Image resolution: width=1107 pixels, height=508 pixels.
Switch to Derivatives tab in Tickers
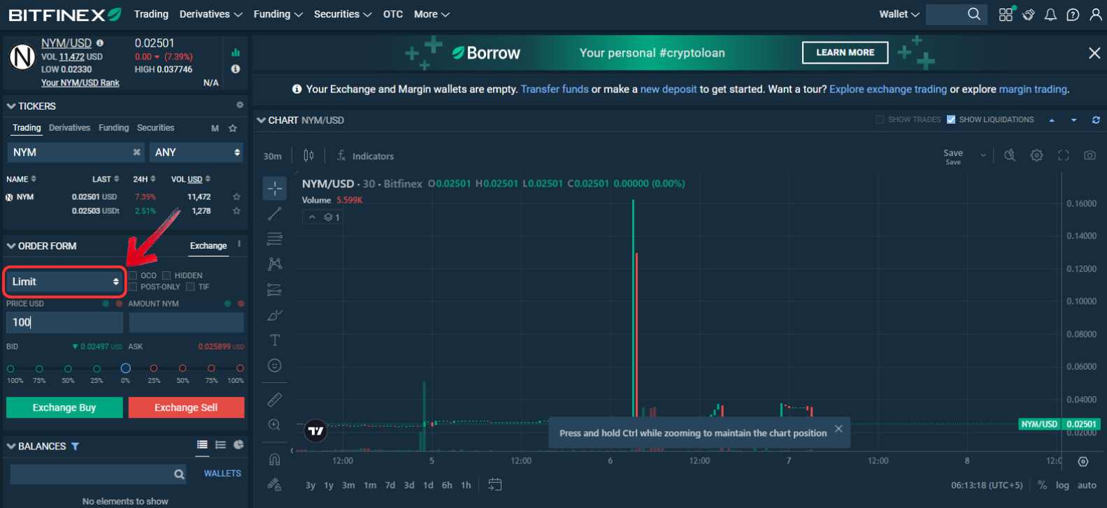tap(69, 128)
